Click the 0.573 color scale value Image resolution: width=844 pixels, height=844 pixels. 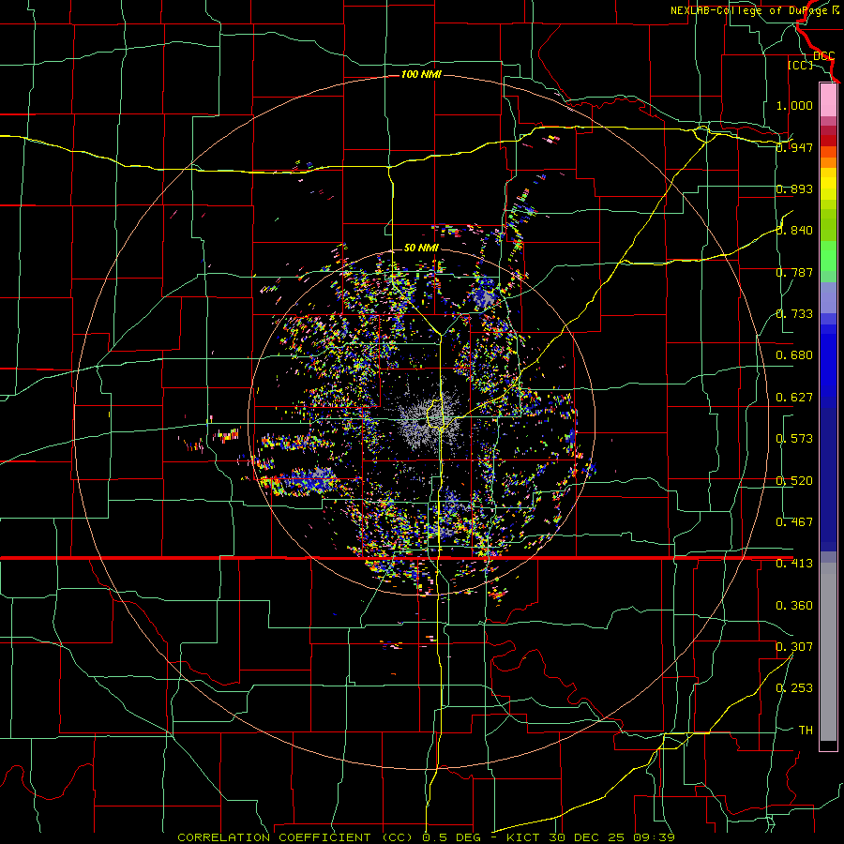[x=794, y=439]
